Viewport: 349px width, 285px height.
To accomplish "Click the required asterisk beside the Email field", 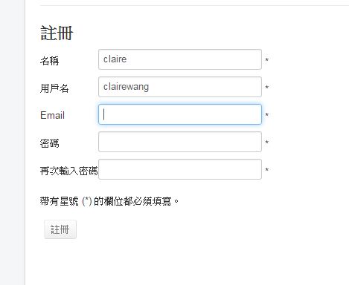I will pyautogui.click(x=267, y=114).
